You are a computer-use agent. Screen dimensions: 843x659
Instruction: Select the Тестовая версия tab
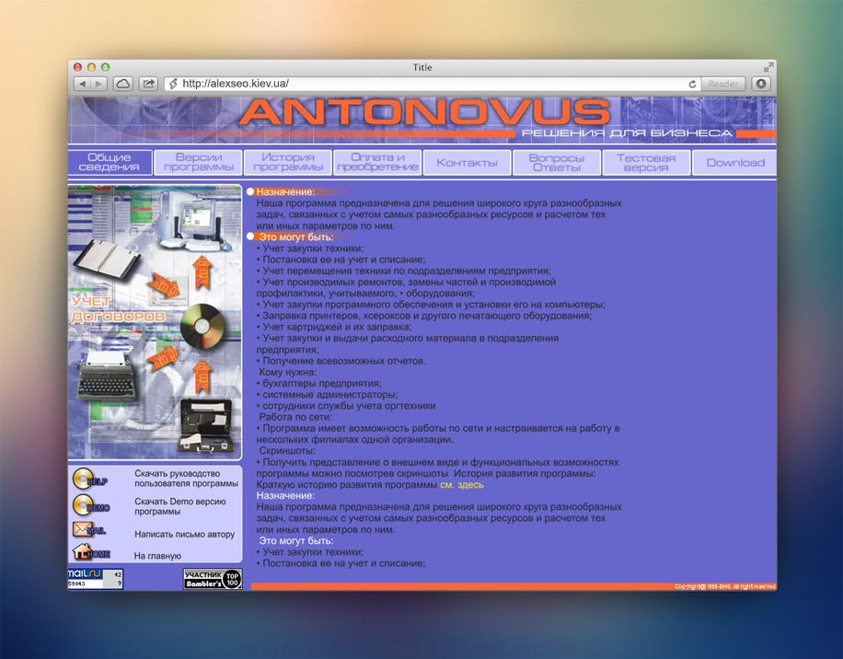644,162
